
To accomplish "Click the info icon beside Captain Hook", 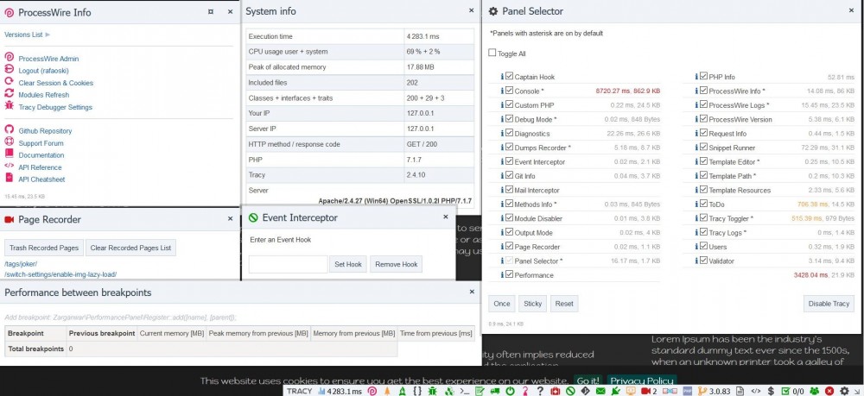I will [500, 77].
